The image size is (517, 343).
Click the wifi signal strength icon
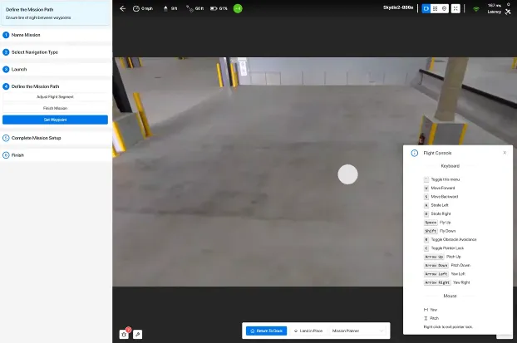click(476, 8)
